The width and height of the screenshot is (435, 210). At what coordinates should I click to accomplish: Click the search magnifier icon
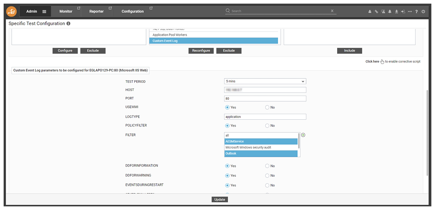(228, 11)
